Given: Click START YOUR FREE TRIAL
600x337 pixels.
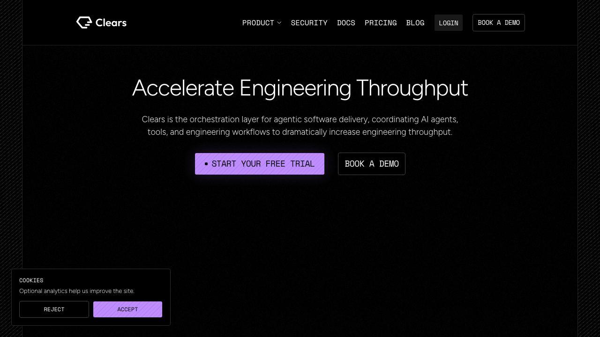Looking at the screenshot, I should pyautogui.click(x=260, y=164).
